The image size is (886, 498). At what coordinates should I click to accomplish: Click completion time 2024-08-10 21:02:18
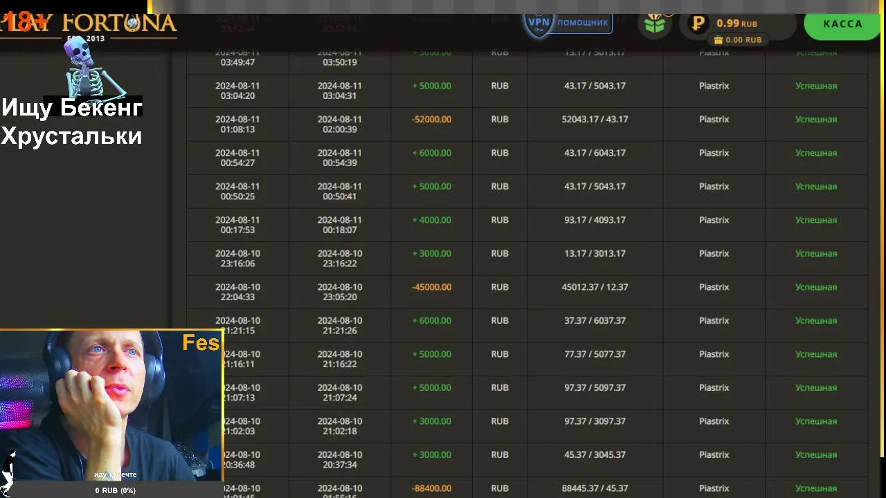pos(340,426)
